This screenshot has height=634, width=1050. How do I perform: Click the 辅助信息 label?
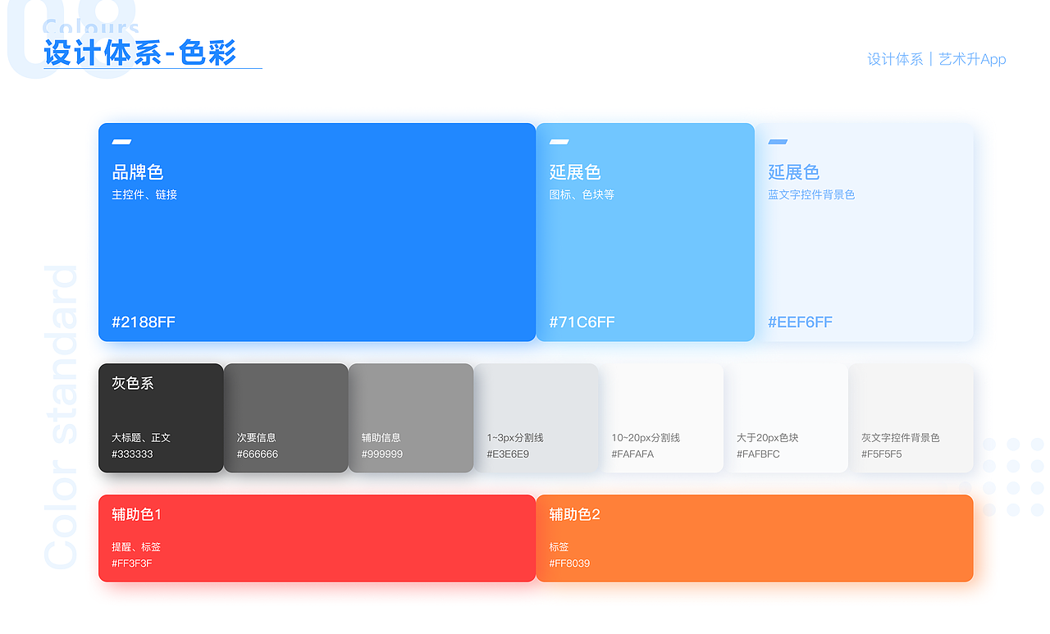pyautogui.click(x=381, y=438)
